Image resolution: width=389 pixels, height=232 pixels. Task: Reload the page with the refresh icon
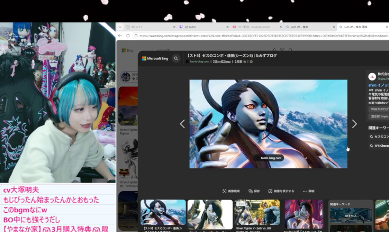point(128,36)
